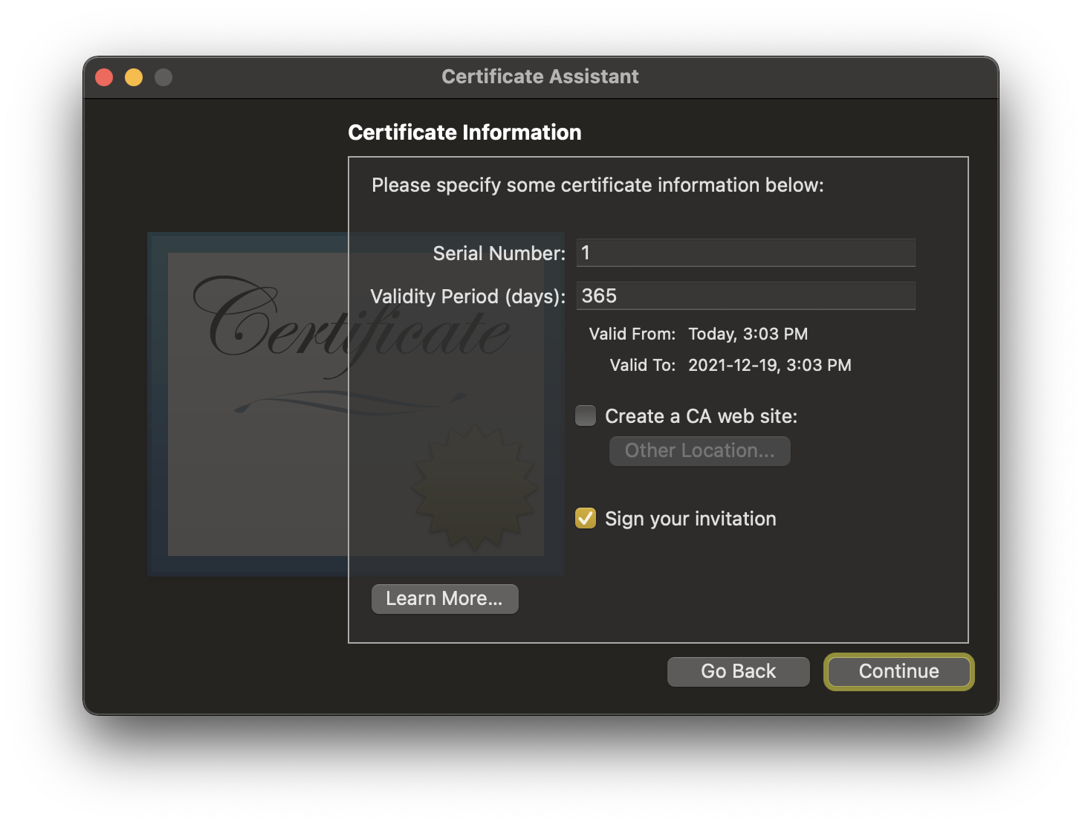Viewport: 1082px width, 825px height.
Task: Go Back to the previous step
Action: [738, 672]
